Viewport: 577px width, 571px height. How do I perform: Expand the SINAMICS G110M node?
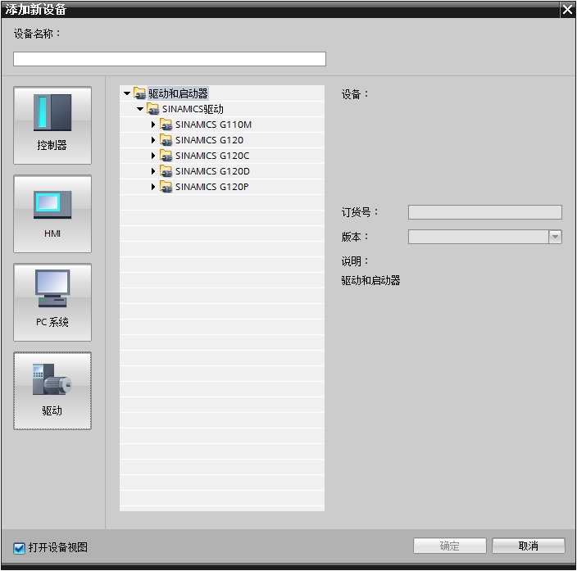pyautogui.click(x=153, y=125)
